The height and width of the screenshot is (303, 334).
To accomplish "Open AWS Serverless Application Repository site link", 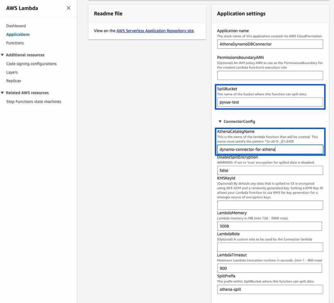I will pos(155,31).
